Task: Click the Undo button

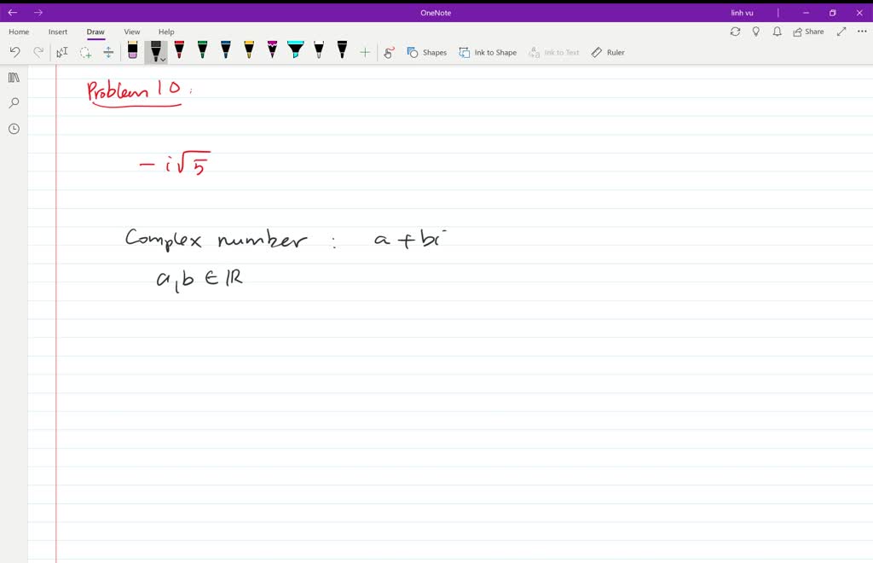Action: 14,51
